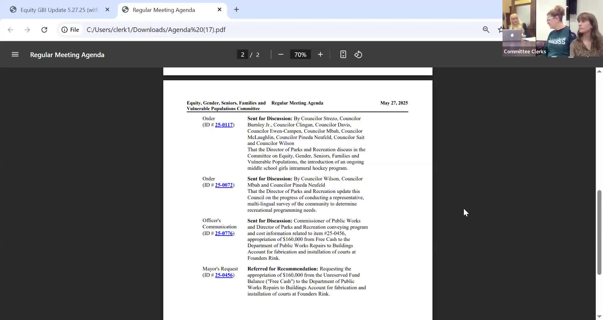Open Officer's Communication link 25-0776
The image size is (603, 320).
point(224,233)
